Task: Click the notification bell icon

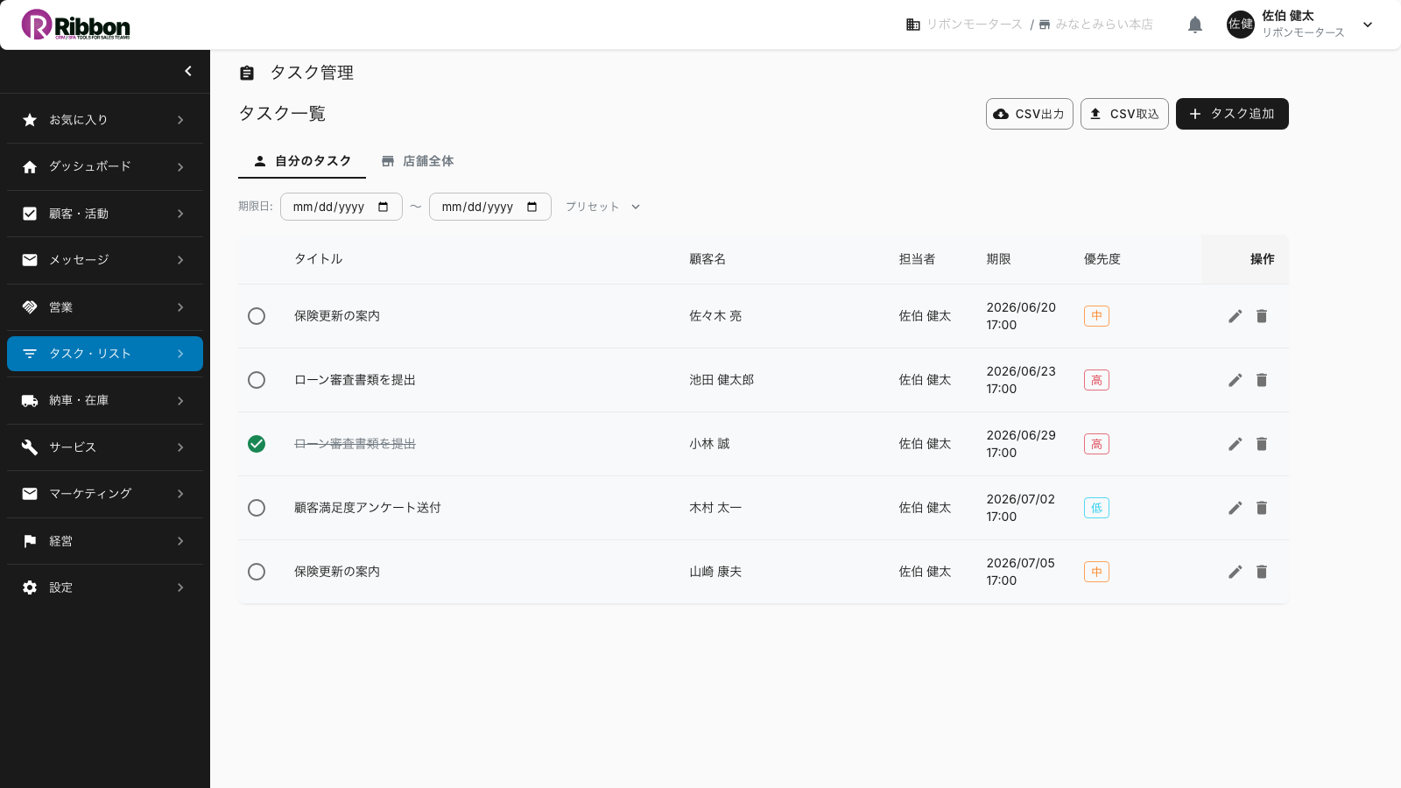Action: [x=1195, y=25]
